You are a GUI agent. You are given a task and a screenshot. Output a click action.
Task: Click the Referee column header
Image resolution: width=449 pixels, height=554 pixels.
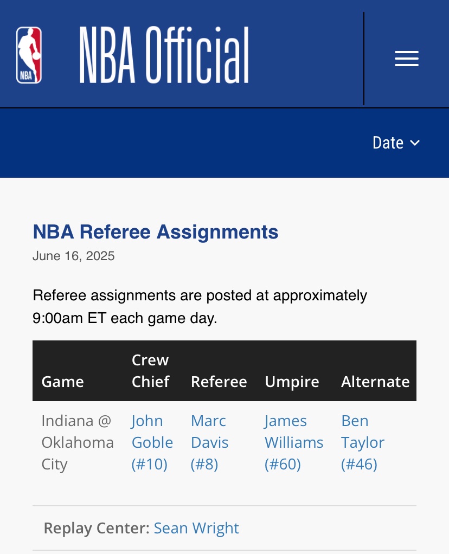(219, 382)
